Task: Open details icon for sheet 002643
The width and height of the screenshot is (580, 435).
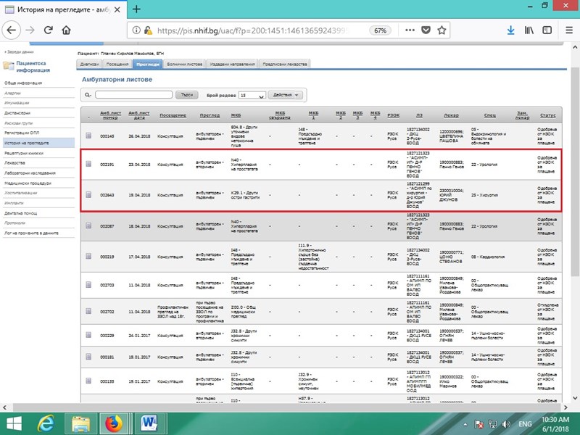Action: (88, 195)
